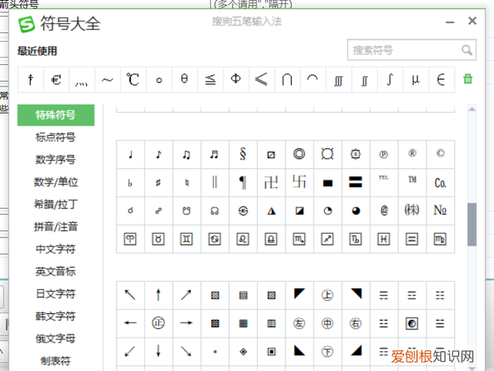The height and width of the screenshot is (371, 494).
Task: Insert the up arrow ↑ symbol
Action: 158,295
